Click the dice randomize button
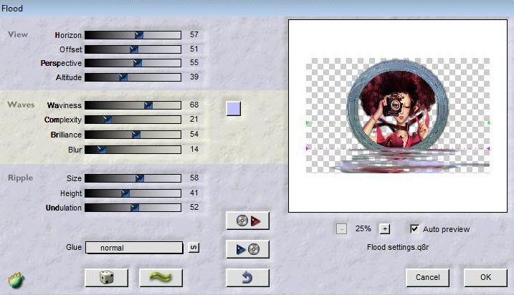This screenshot has width=514, height=295. [107, 278]
